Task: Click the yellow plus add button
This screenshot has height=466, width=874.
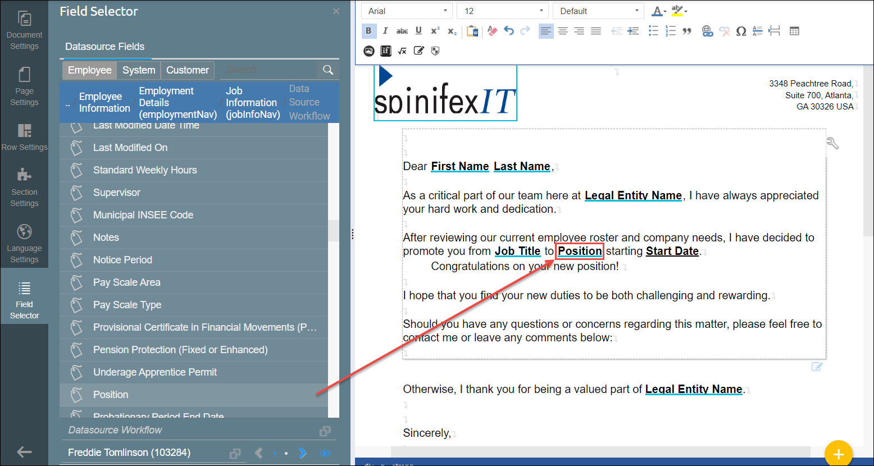Action: [x=838, y=454]
